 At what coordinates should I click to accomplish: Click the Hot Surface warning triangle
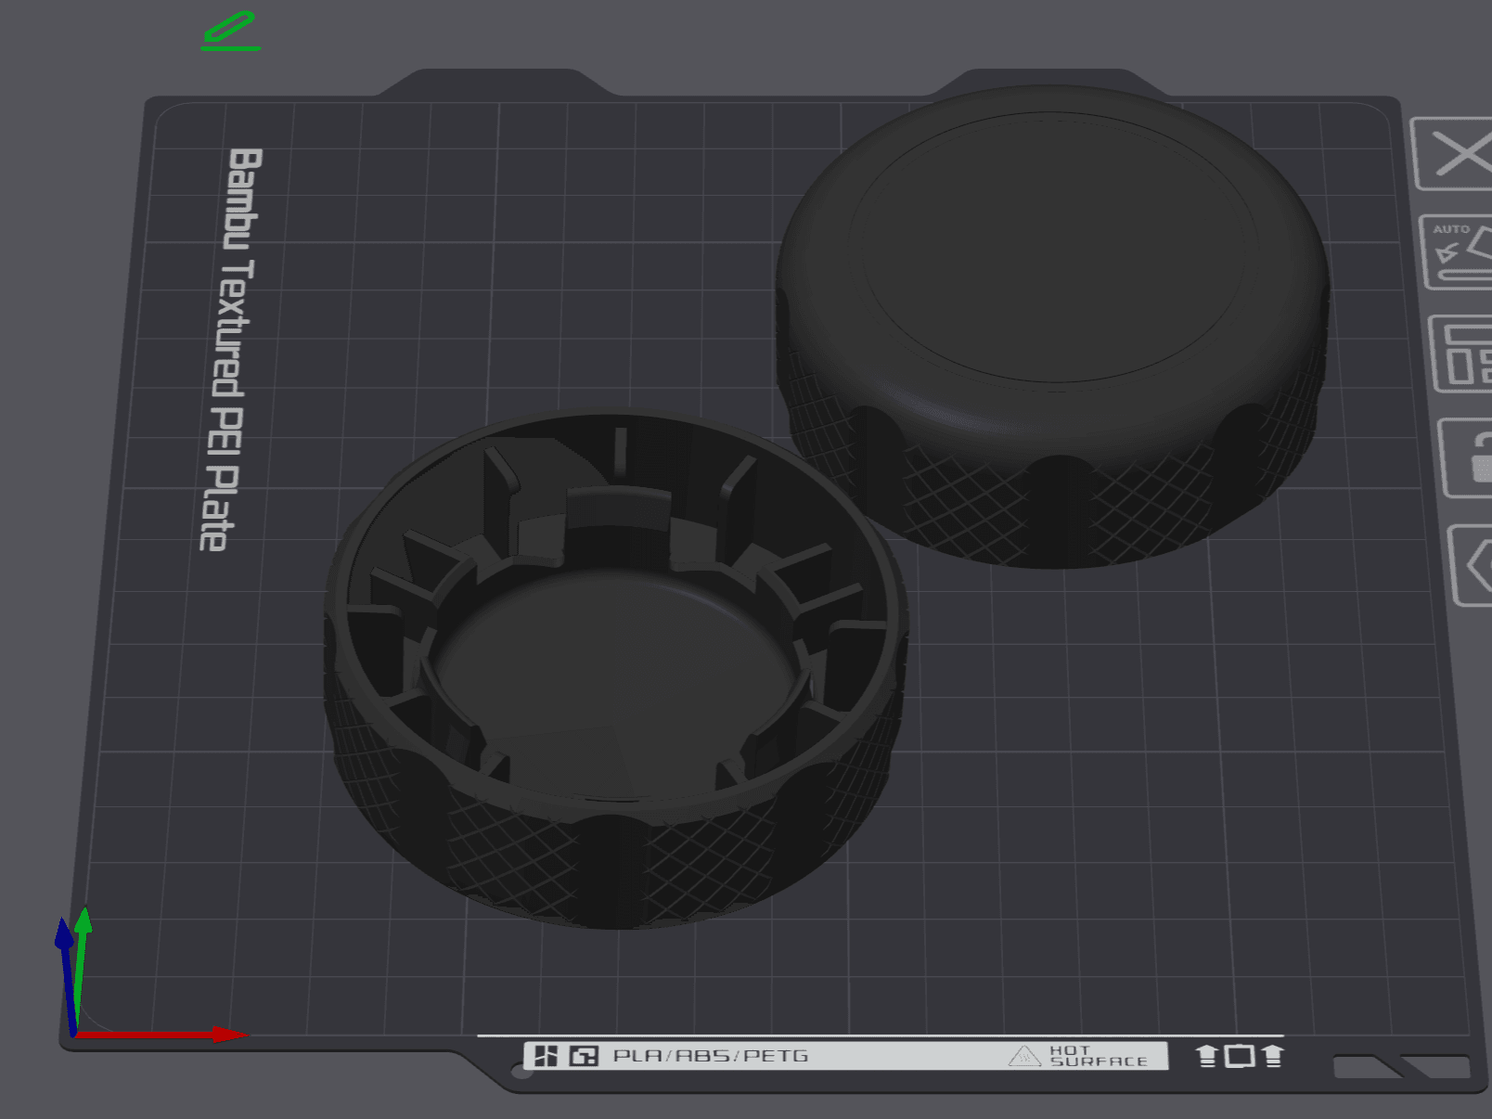[x=1024, y=1056]
